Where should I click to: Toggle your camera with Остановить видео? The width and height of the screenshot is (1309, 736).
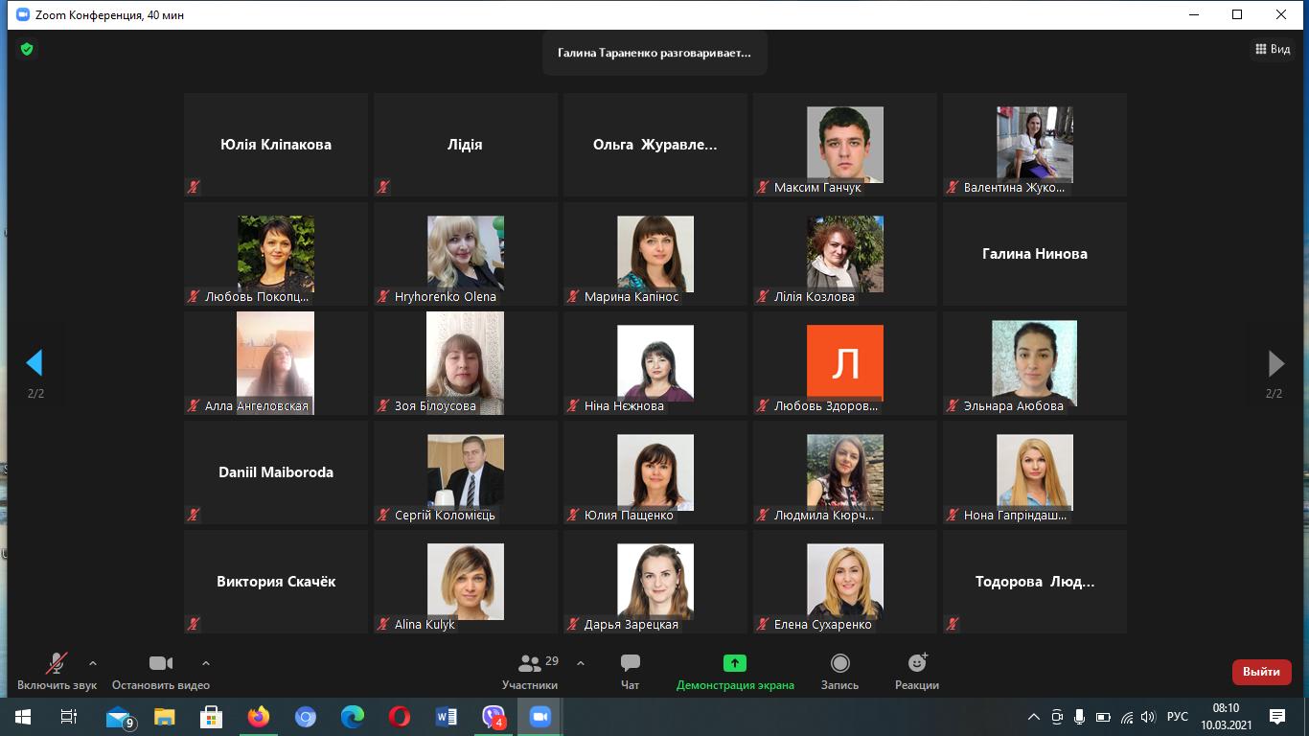pos(159,669)
